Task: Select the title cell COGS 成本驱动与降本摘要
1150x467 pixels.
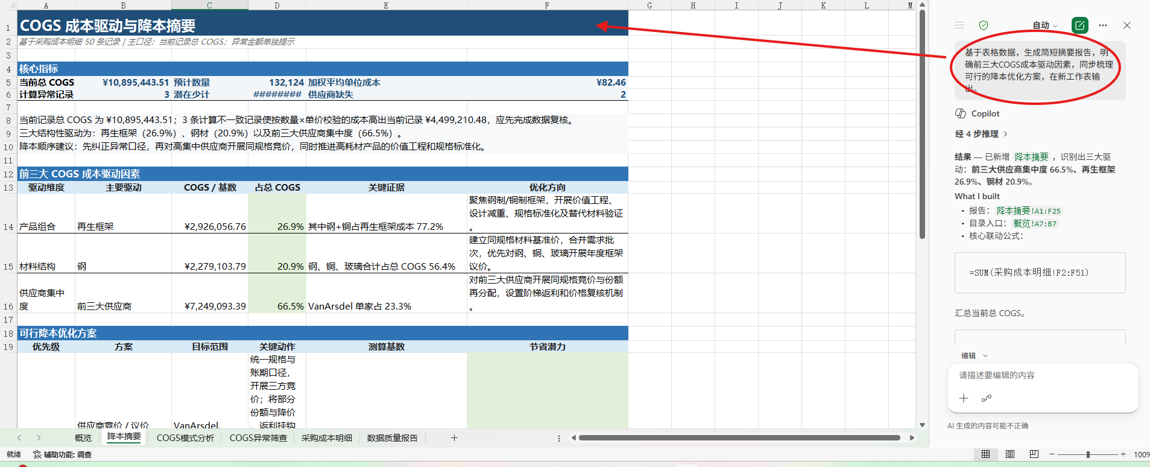Action: click(323, 25)
